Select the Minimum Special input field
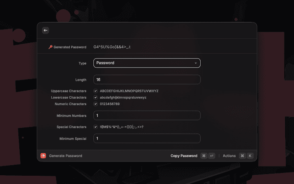Image resolution: width=294 pixels, height=184 pixels. tap(147, 138)
